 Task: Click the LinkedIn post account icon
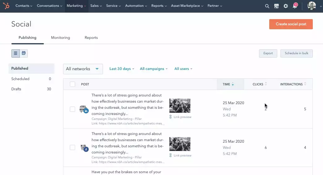[x=84, y=109]
